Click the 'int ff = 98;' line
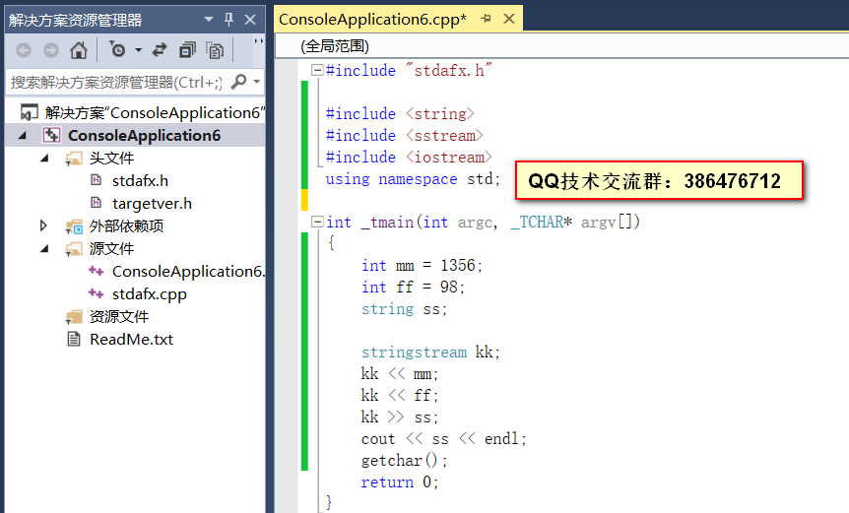The height and width of the screenshot is (513, 849). point(413,287)
